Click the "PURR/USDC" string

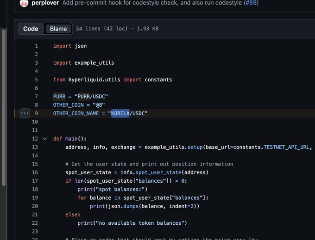pos(91,97)
